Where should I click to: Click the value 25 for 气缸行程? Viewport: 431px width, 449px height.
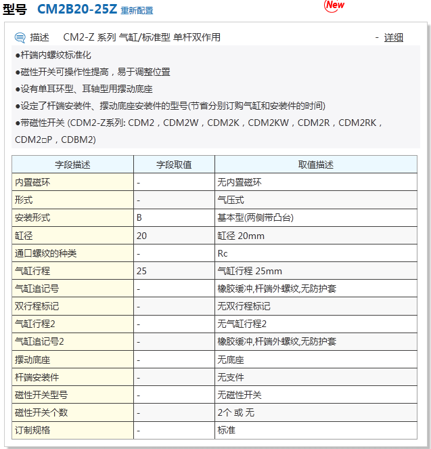(x=141, y=271)
